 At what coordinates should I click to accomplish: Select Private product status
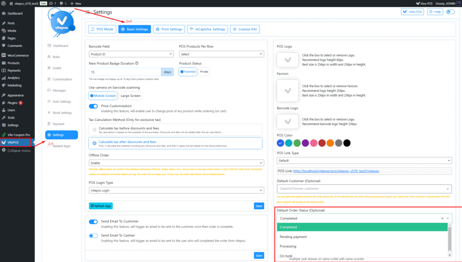pyautogui.click(x=204, y=72)
